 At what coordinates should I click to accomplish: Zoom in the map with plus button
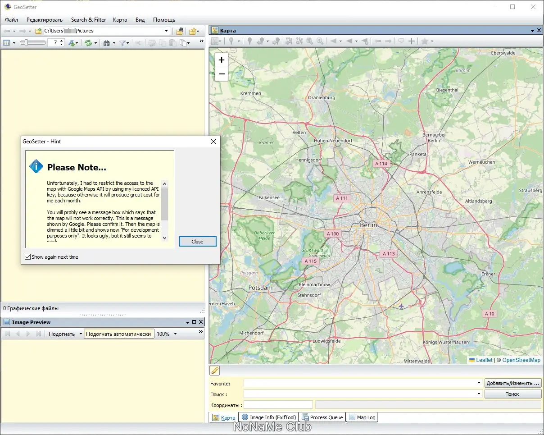(x=222, y=60)
